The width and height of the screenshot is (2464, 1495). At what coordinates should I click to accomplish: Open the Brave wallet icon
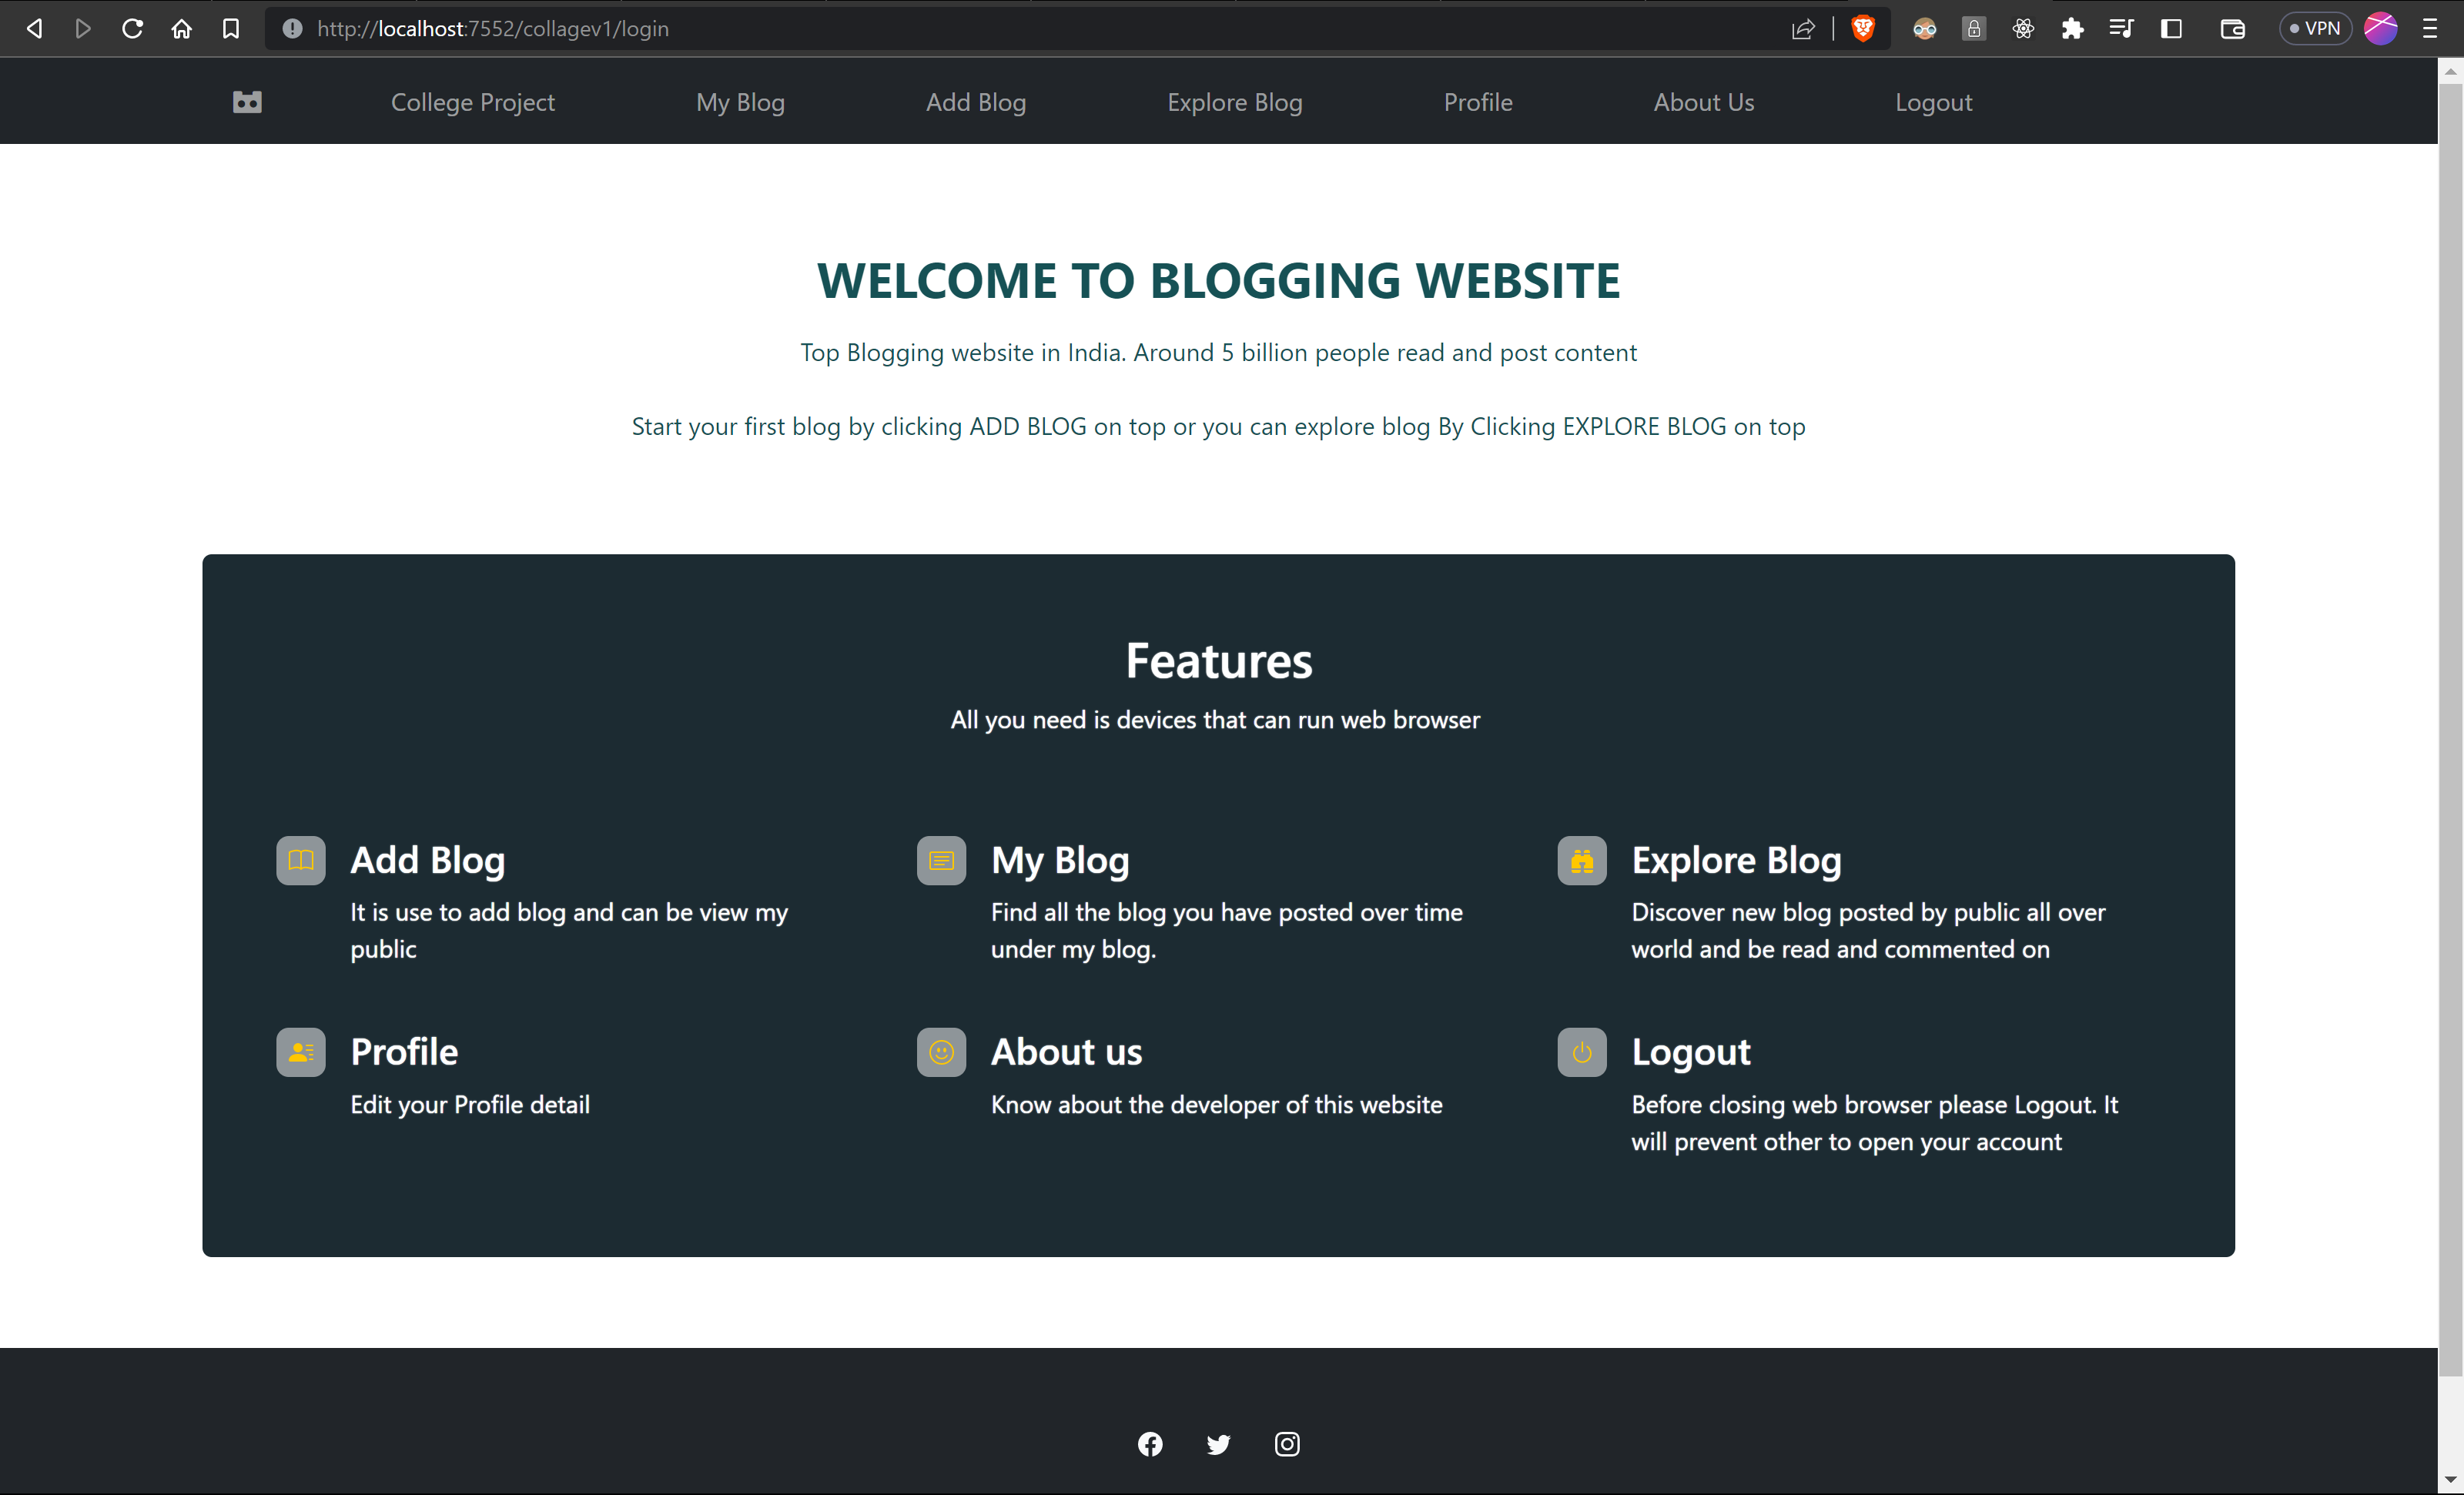pyautogui.click(x=2232, y=28)
